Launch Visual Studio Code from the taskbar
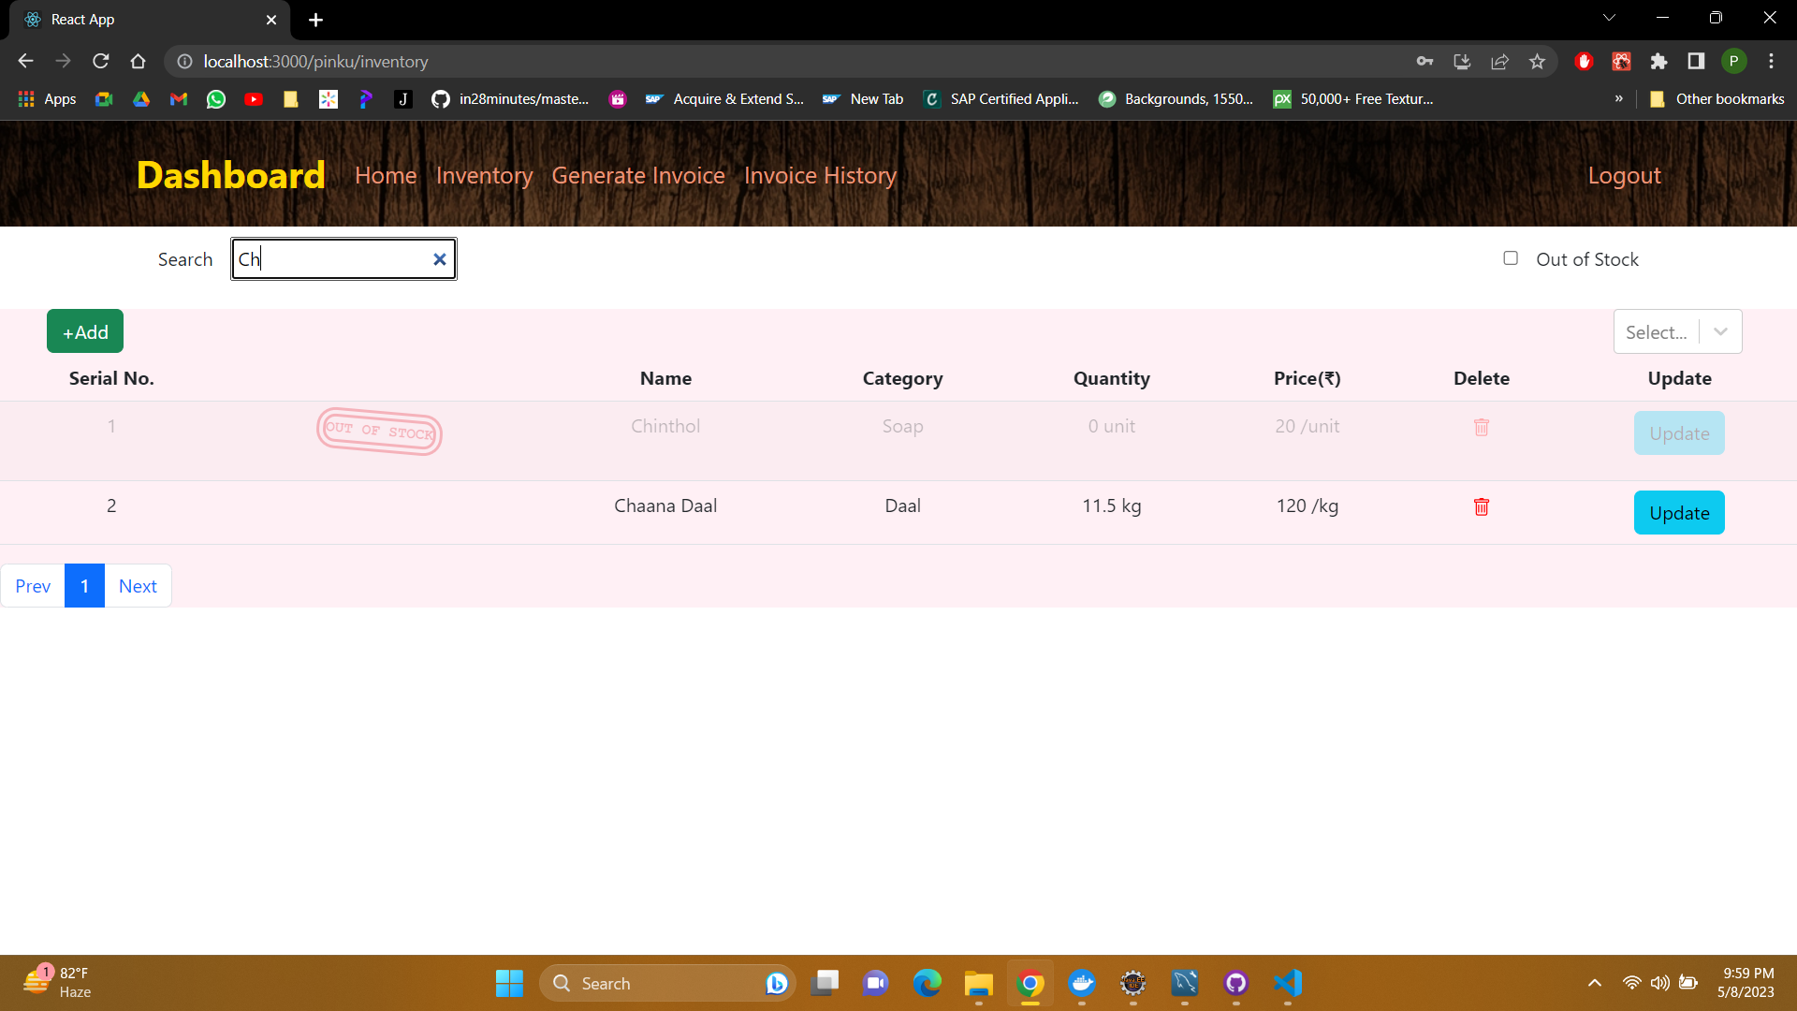Image resolution: width=1797 pixels, height=1011 pixels. click(1287, 984)
